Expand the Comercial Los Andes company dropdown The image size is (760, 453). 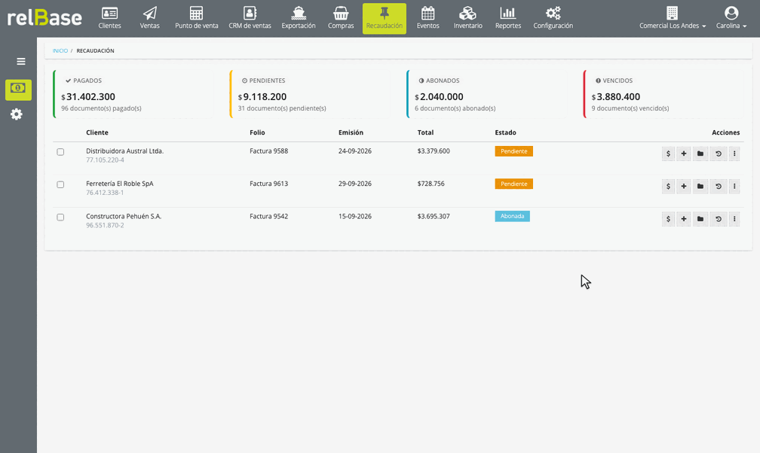673,18
